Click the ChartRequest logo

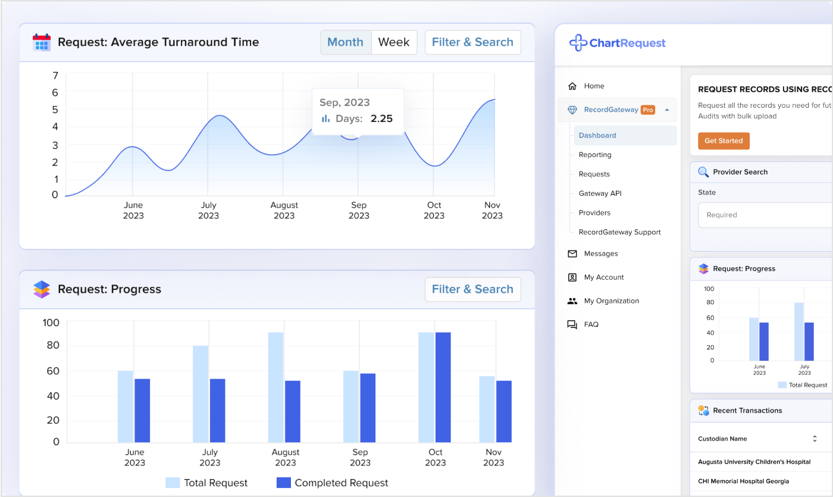pos(617,43)
